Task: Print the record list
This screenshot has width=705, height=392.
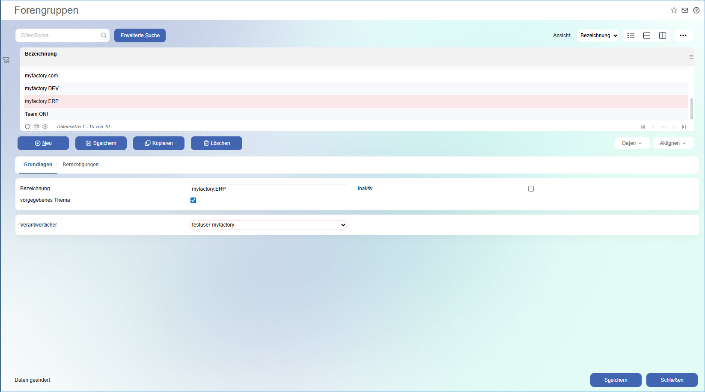Action: pyautogui.click(x=36, y=127)
